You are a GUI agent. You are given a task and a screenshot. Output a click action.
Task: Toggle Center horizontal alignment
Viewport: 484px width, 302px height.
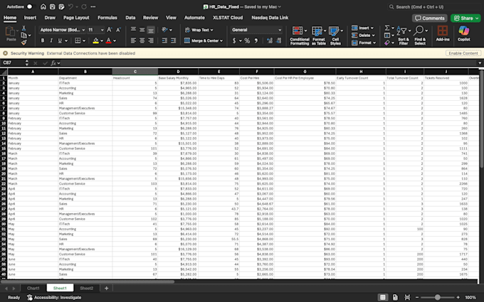pos(142,41)
